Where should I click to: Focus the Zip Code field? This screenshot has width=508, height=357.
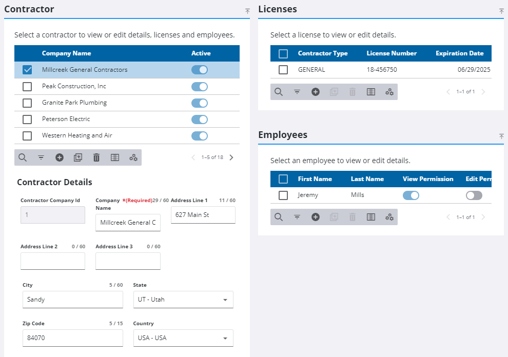click(73, 338)
